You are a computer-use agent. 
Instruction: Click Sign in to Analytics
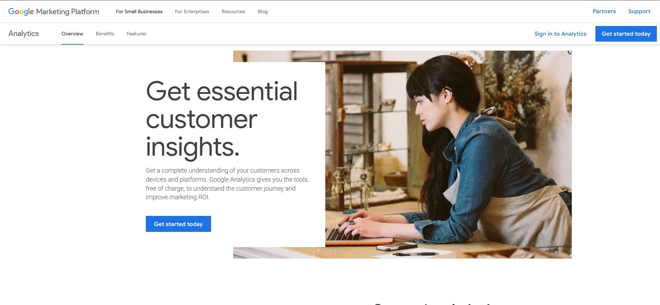pyautogui.click(x=560, y=34)
